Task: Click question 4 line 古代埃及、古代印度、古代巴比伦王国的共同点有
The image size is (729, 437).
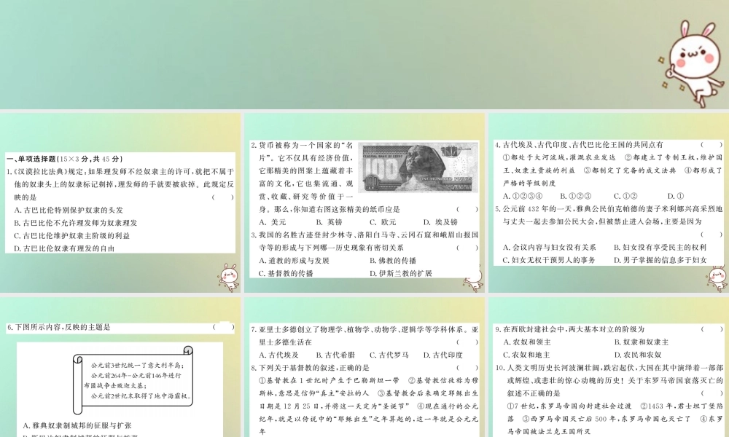Action: tap(580, 145)
